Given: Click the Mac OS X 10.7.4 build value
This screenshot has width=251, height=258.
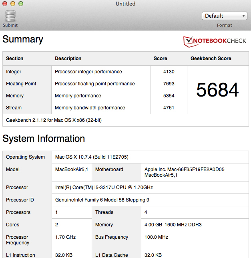Looking at the screenshot, I should tap(92, 157).
